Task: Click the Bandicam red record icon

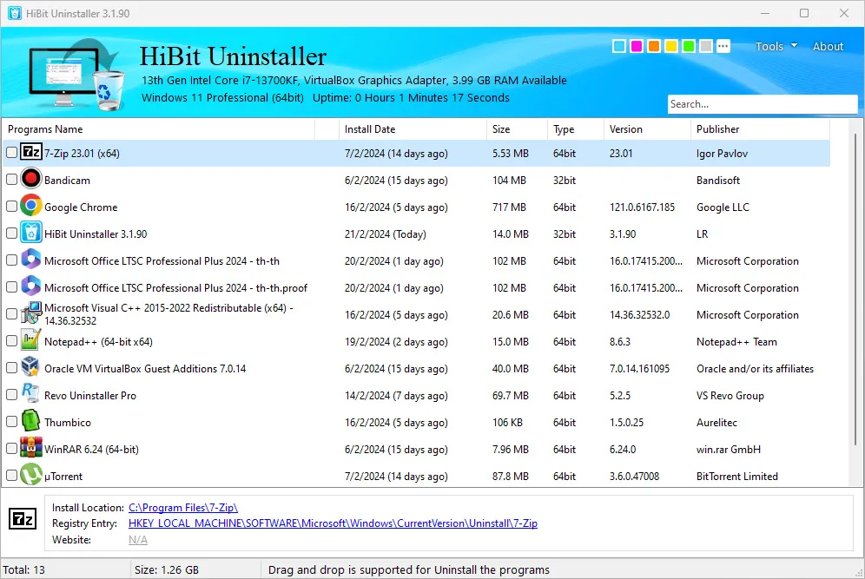Action: click(31, 179)
